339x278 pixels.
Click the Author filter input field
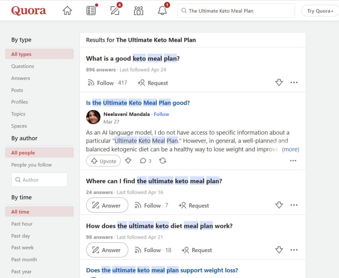[x=39, y=180]
